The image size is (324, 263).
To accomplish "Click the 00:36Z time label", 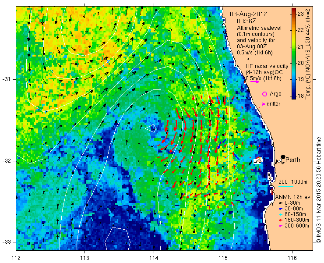I will point(247,21).
